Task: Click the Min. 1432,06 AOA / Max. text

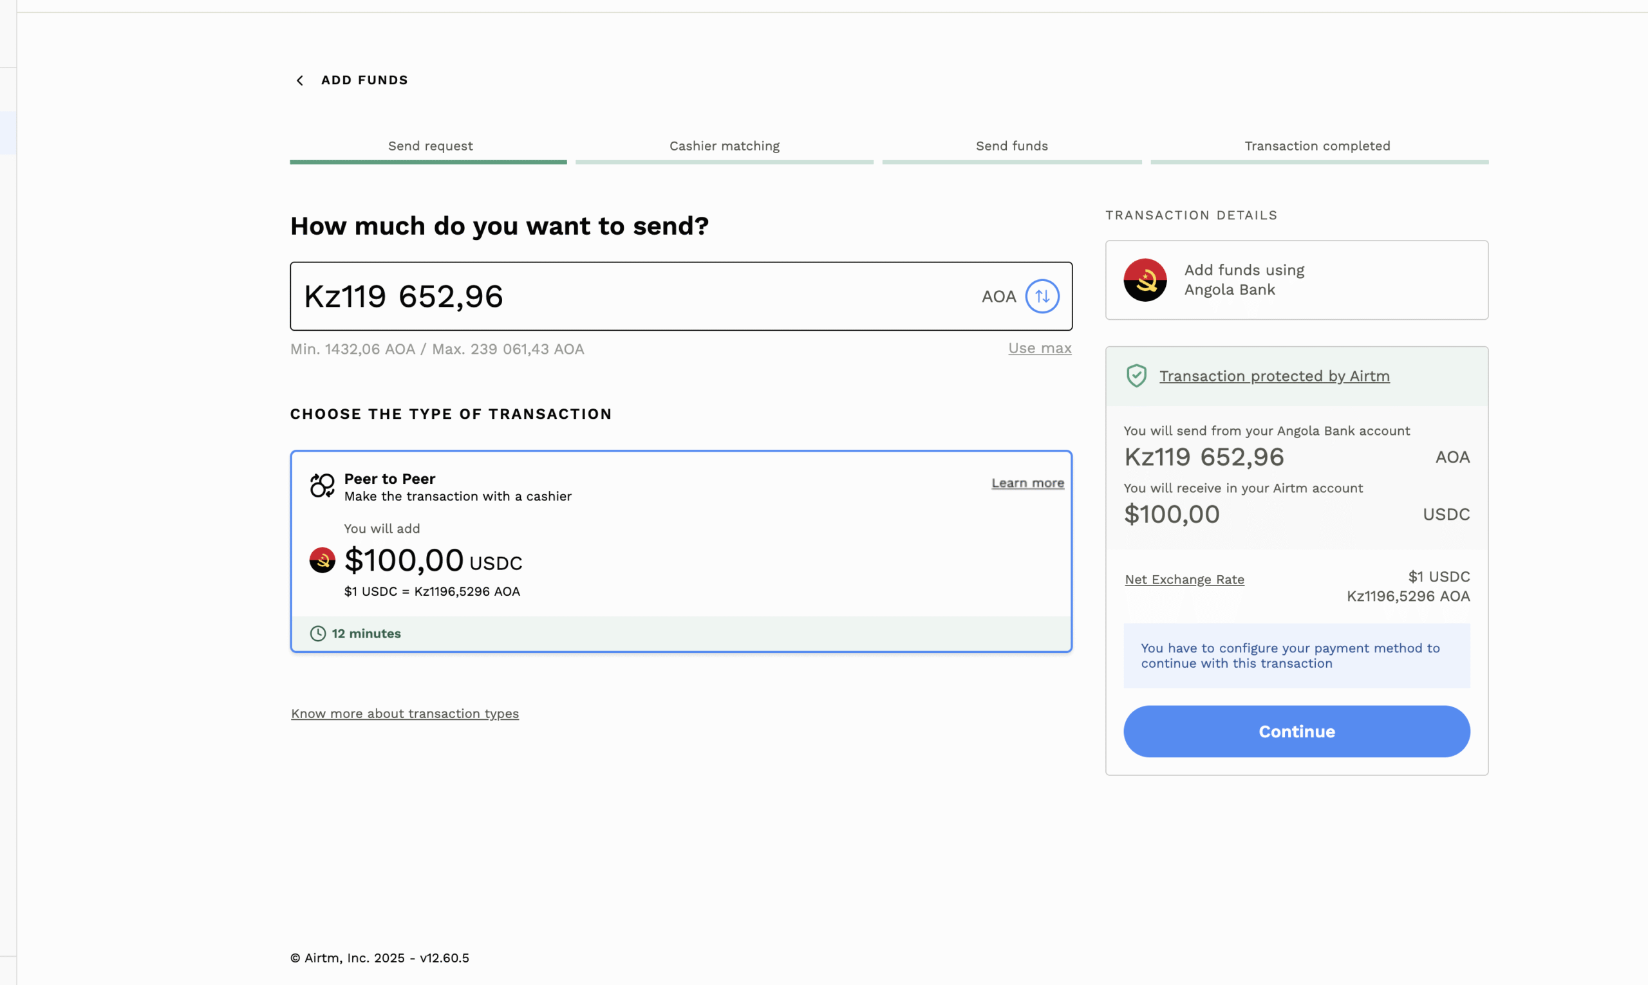Action: click(437, 349)
